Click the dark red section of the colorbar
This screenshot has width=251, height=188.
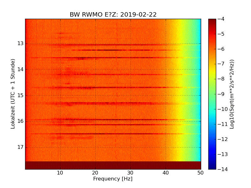(212, 23)
